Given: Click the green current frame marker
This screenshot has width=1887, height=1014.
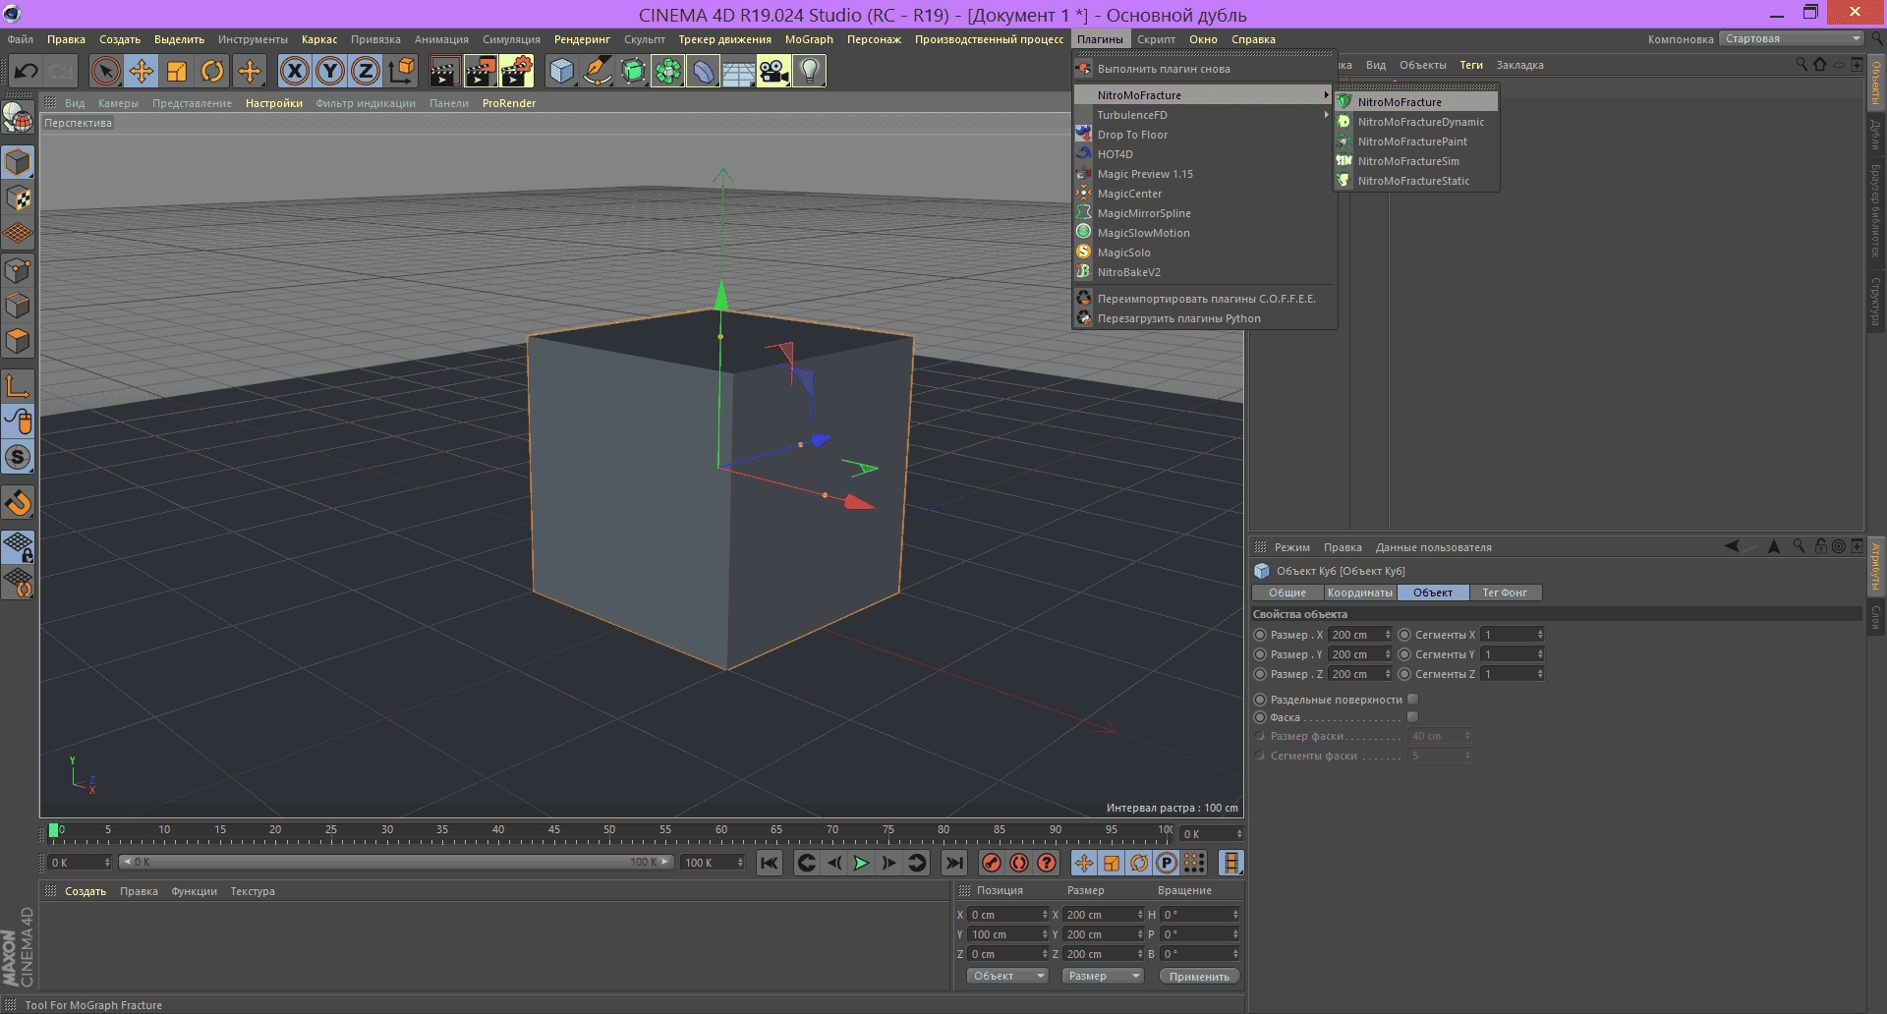Looking at the screenshot, I should (x=53, y=830).
